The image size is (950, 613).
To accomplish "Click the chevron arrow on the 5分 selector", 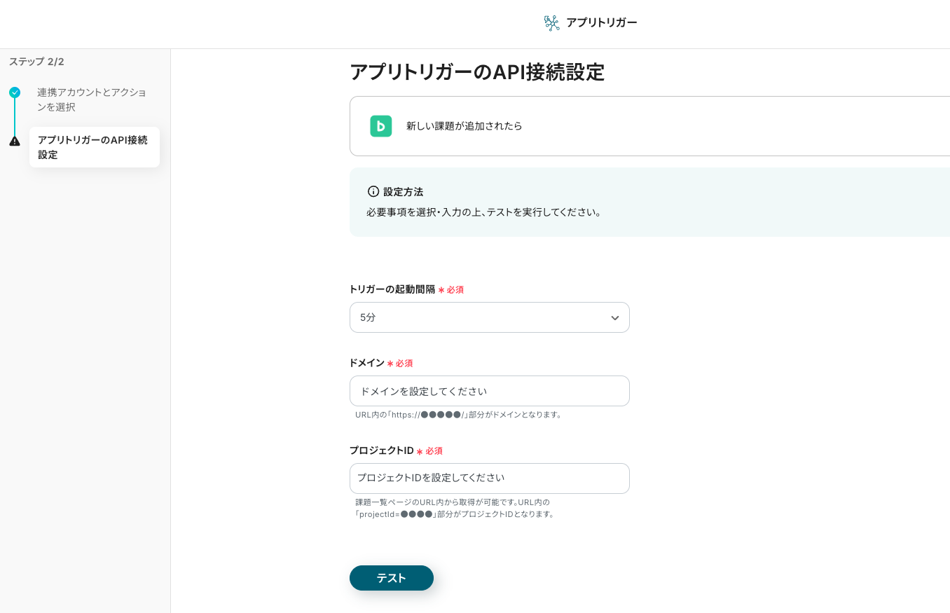I will pos(614,318).
